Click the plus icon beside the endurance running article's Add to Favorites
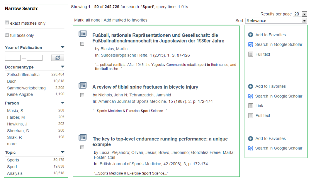This screenshot has width=311, height=178. pyautogui.click(x=250, y=139)
